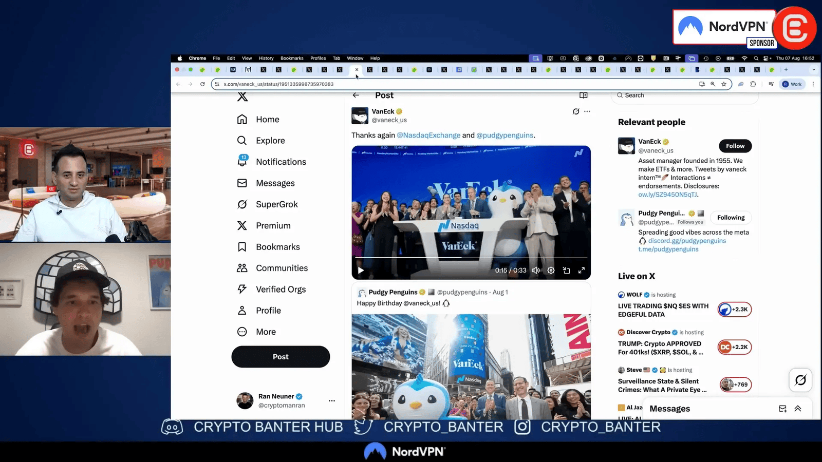The height and width of the screenshot is (462, 822).
Task: Open Ran Neuner account switcher menu
Action: pyautogui.click(x=331, y=400)
